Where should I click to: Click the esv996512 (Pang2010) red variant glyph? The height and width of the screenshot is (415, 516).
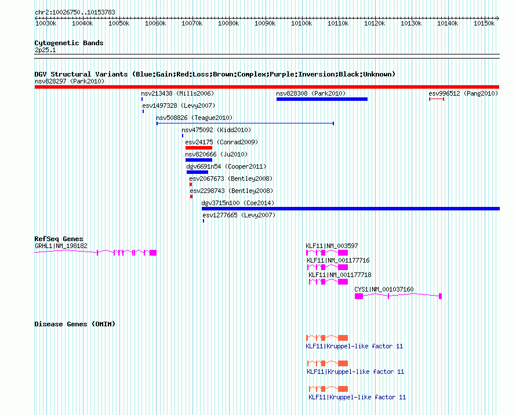[x=437, y=99]
